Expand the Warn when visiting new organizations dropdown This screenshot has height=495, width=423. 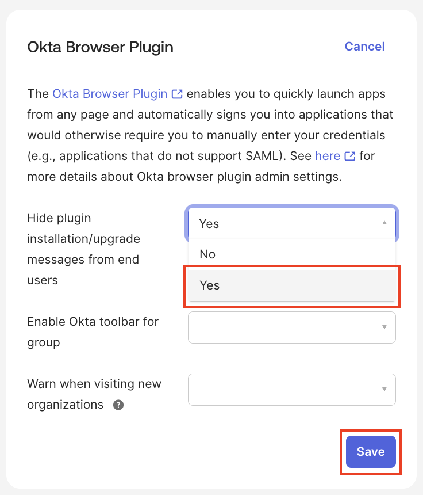click(x=291, y=390)
